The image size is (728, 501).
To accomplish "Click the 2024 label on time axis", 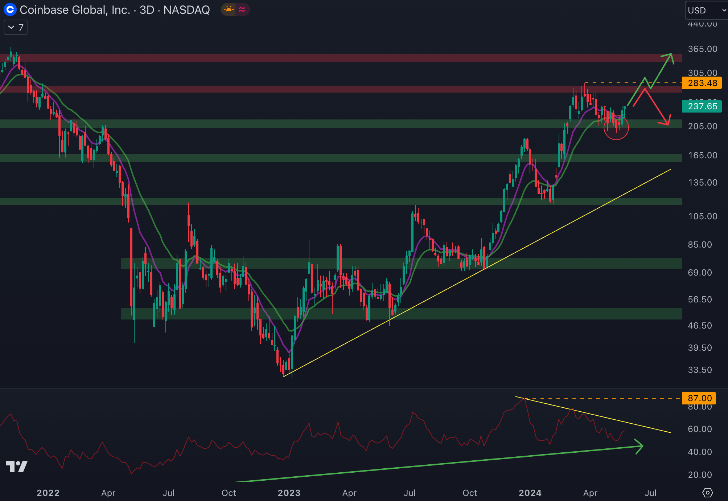I will tap(530, 493).
